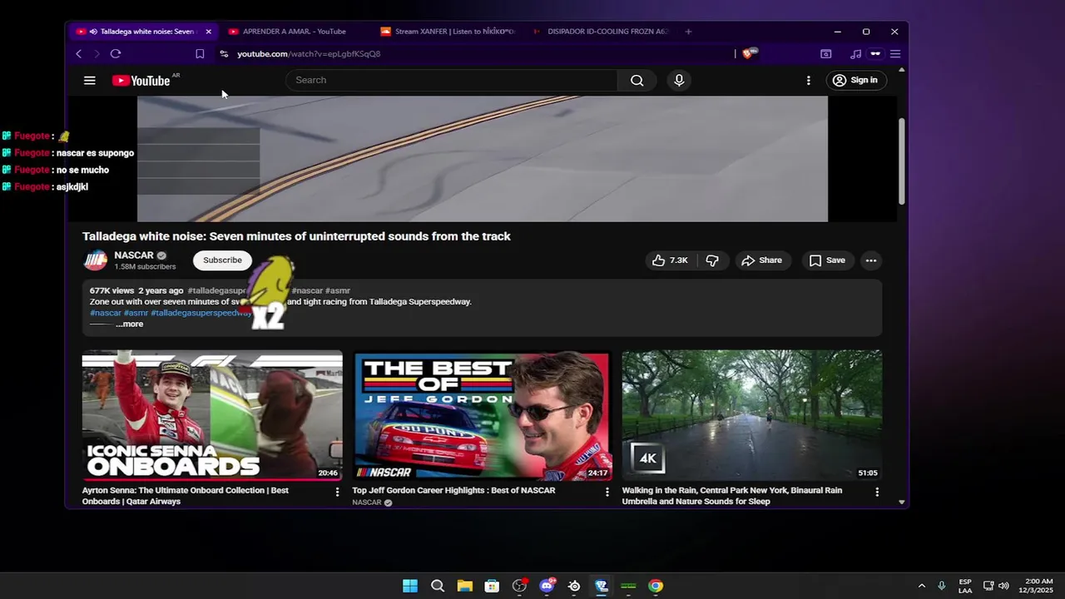Switch ESP LAA input language
This screenshot has height=599, width=1065.
coord(965,586)
